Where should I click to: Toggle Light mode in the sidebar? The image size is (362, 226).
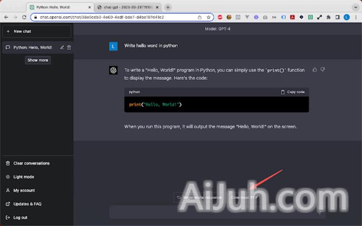[24, 177]
